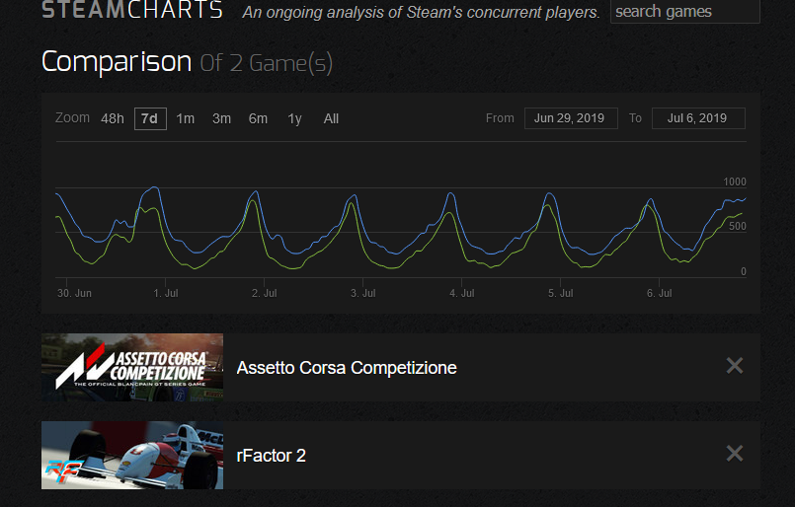Open rFactor 2 title link
The width and height of the screenshot is (795, 507).
272,456
